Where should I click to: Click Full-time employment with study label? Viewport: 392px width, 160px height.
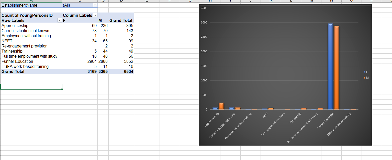pos(29,56)
